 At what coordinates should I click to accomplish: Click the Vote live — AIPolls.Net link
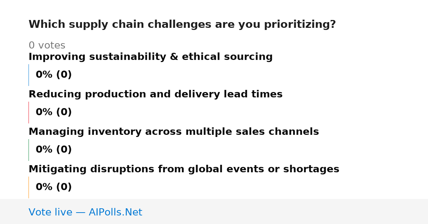85,212
